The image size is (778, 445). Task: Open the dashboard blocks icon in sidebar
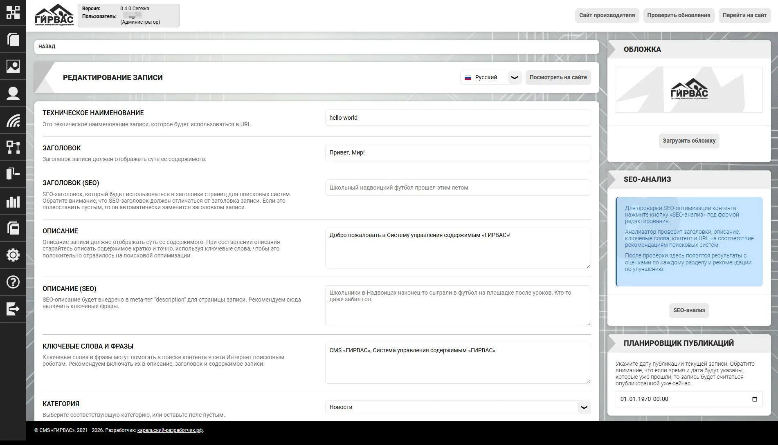13,12
